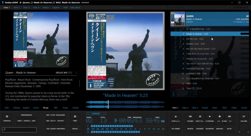Click the play button

[210, 117]
